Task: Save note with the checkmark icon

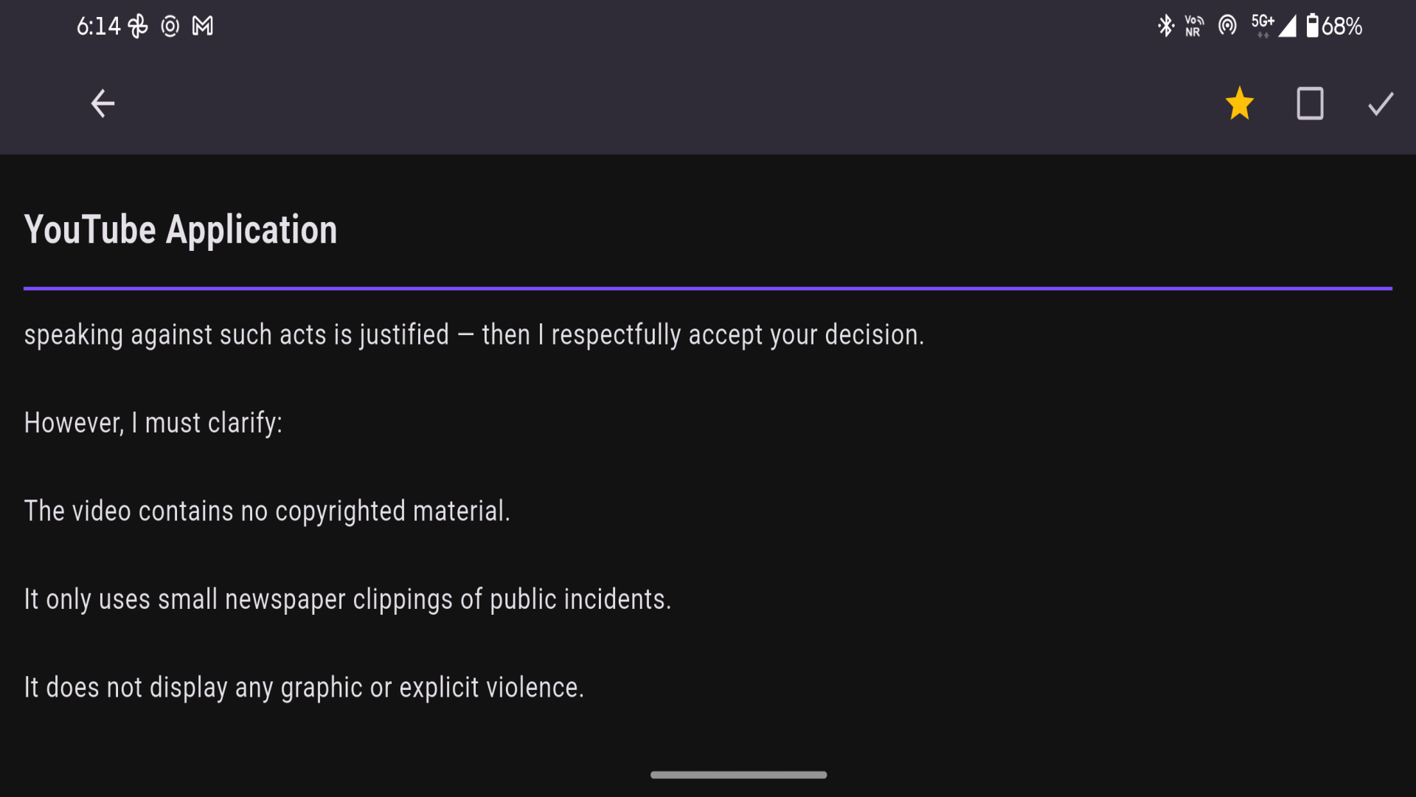Action: [x=1381, y=103]
